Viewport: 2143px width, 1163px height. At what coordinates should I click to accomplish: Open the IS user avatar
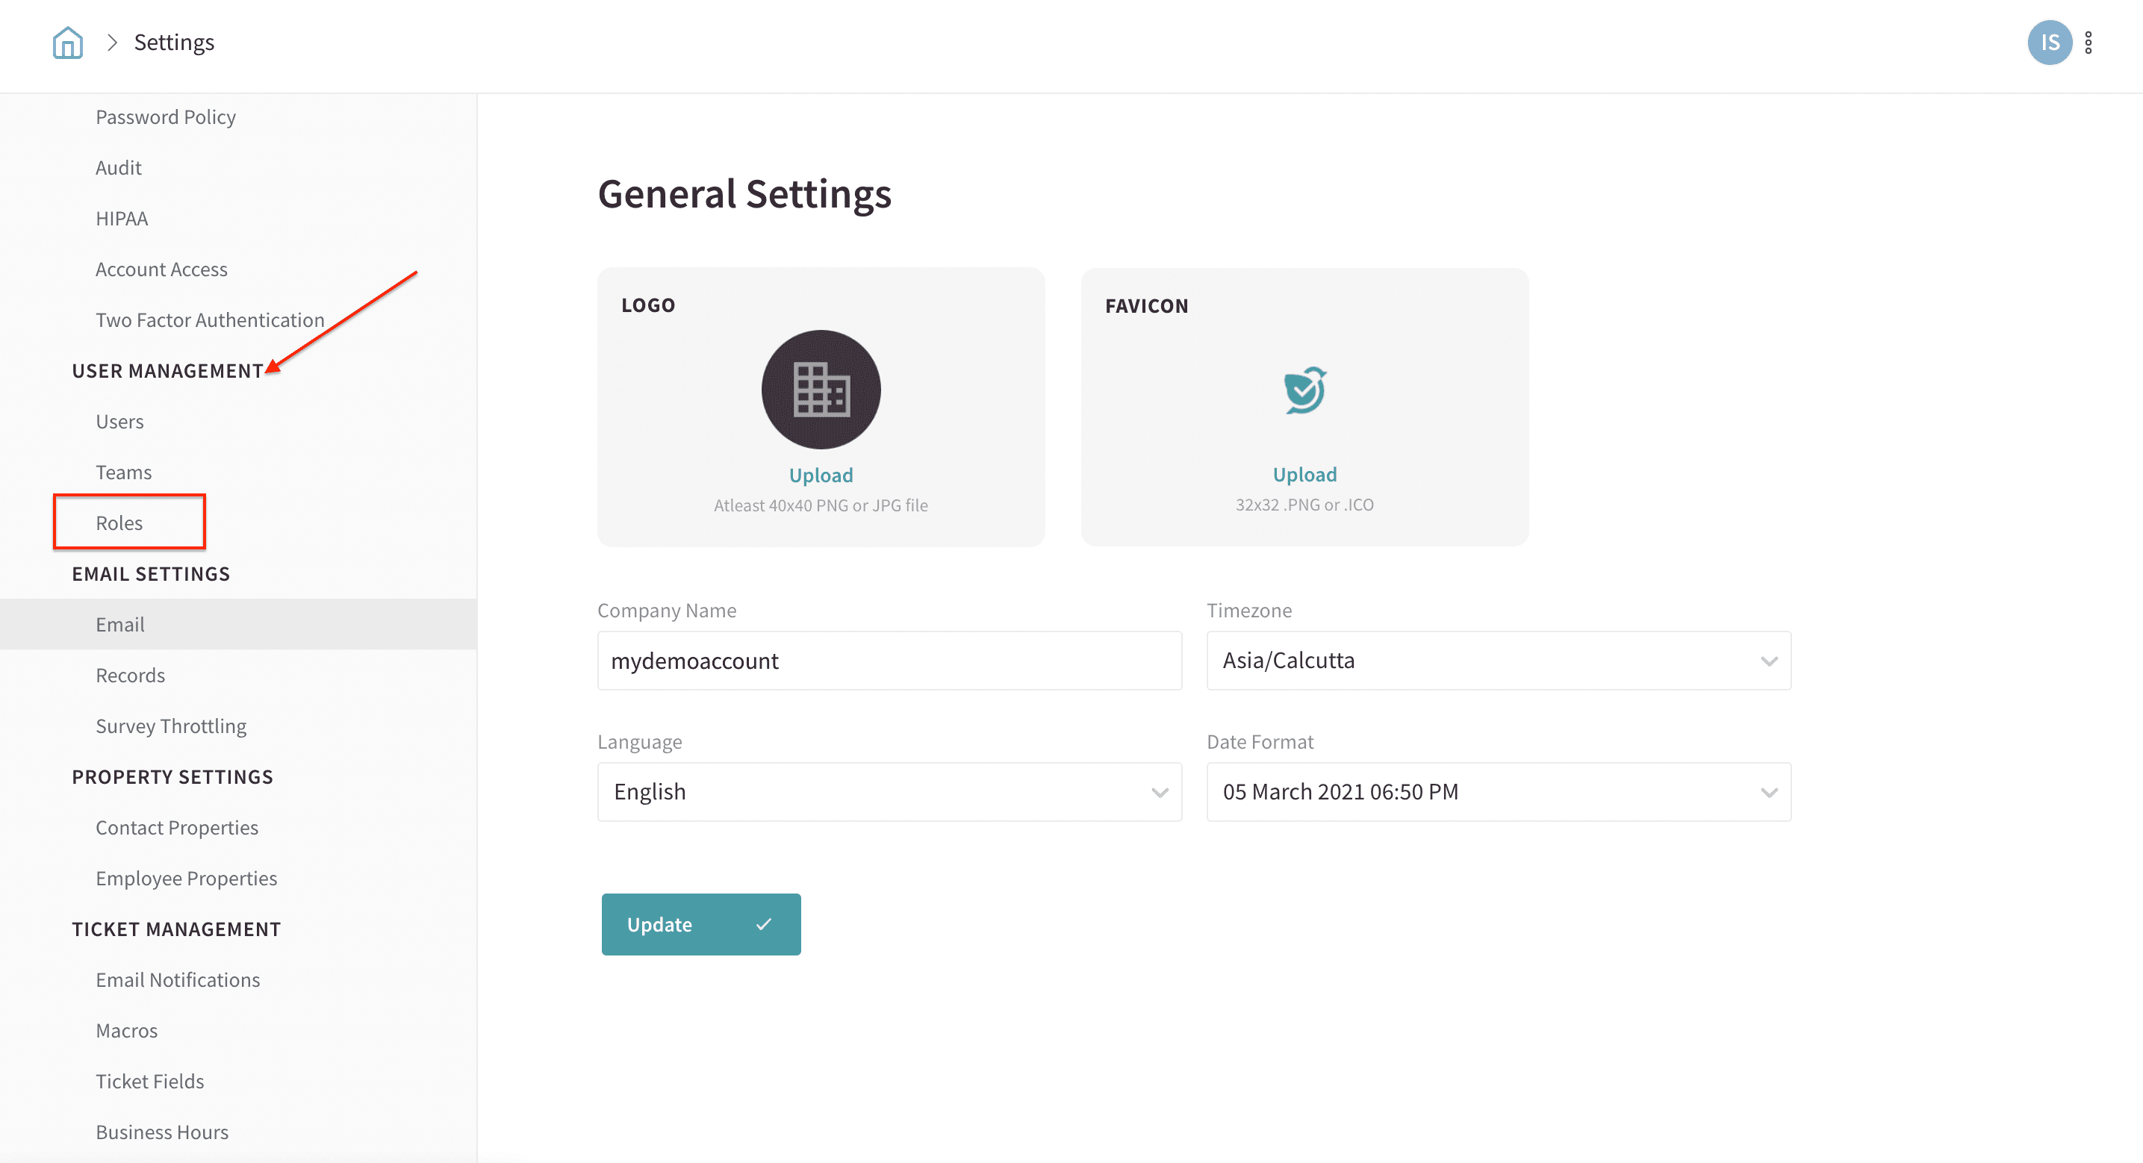2049,43
